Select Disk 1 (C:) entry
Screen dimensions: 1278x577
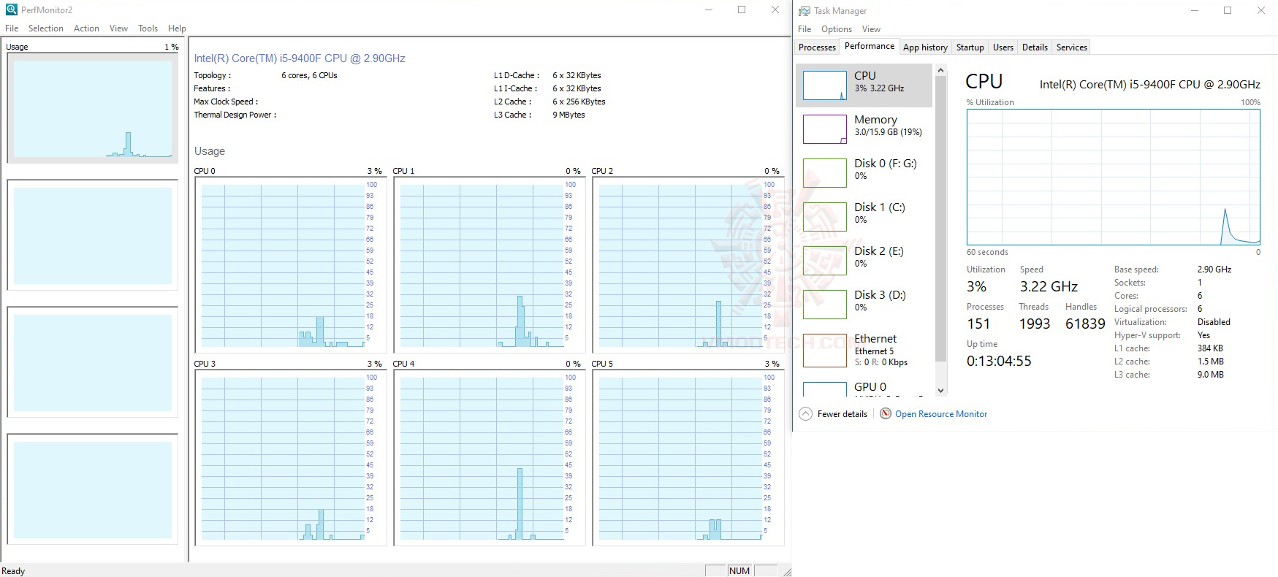tap(864, 217)
